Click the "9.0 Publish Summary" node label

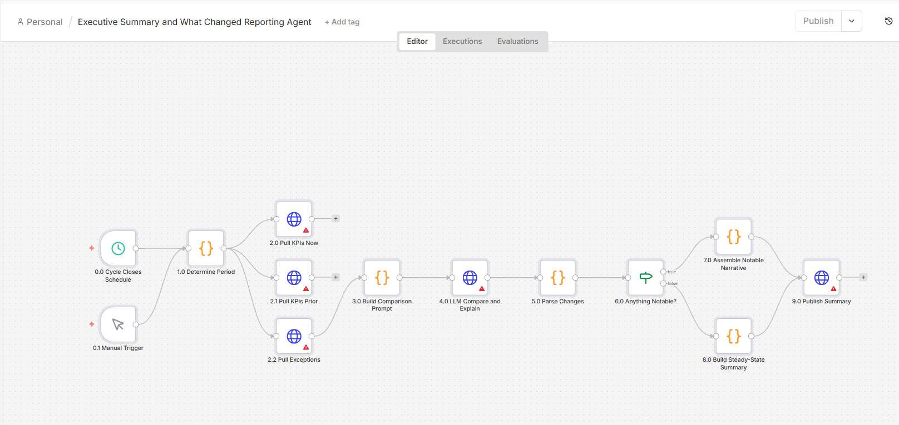pyautogui.click(x=822, y=302)
